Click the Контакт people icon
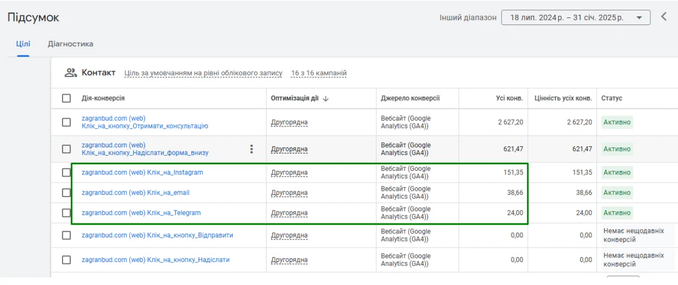Screen dimensions: 678x285 tap(71, 73)
